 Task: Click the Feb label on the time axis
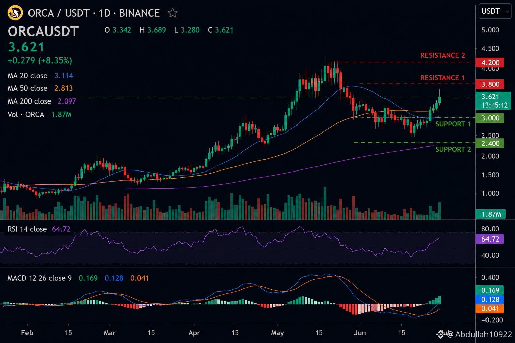pos(27,333)
